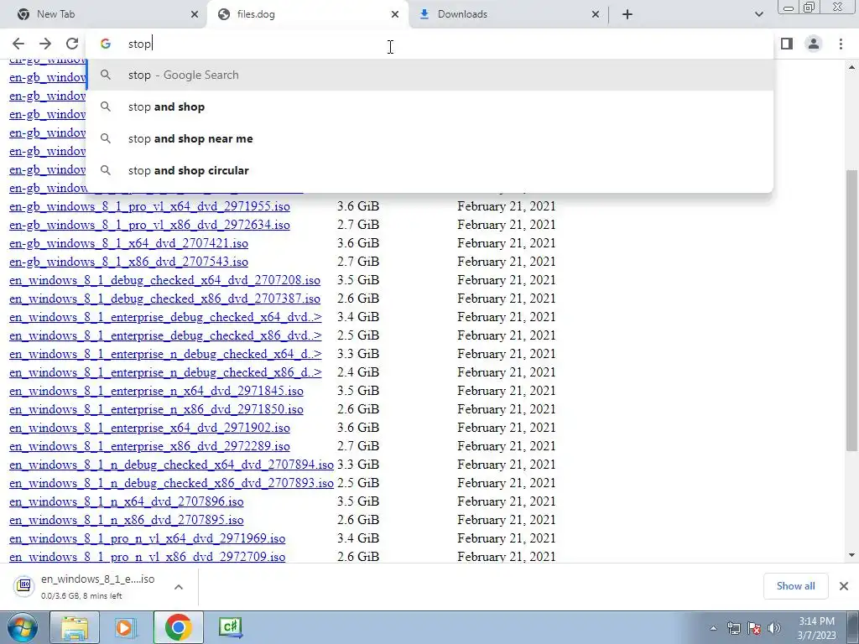Choose the 'stop and shop' suggestion
859x644 pixels.
coord(429,106)
